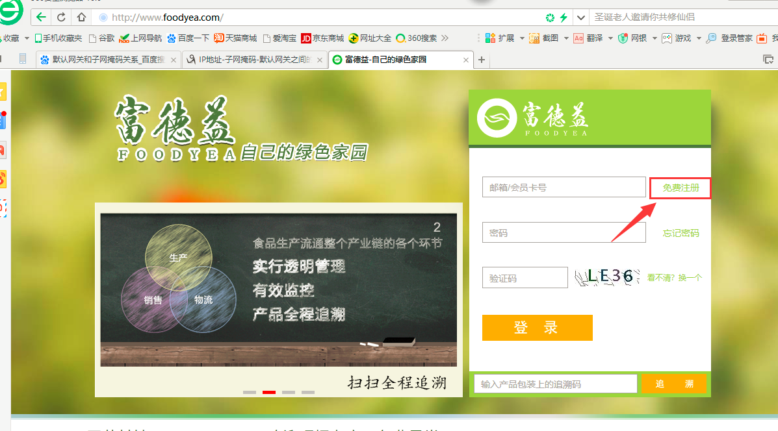Click the 免费注册 registration link
The height and width of the screenshot is (431, 778).
(x=681, y=188)
